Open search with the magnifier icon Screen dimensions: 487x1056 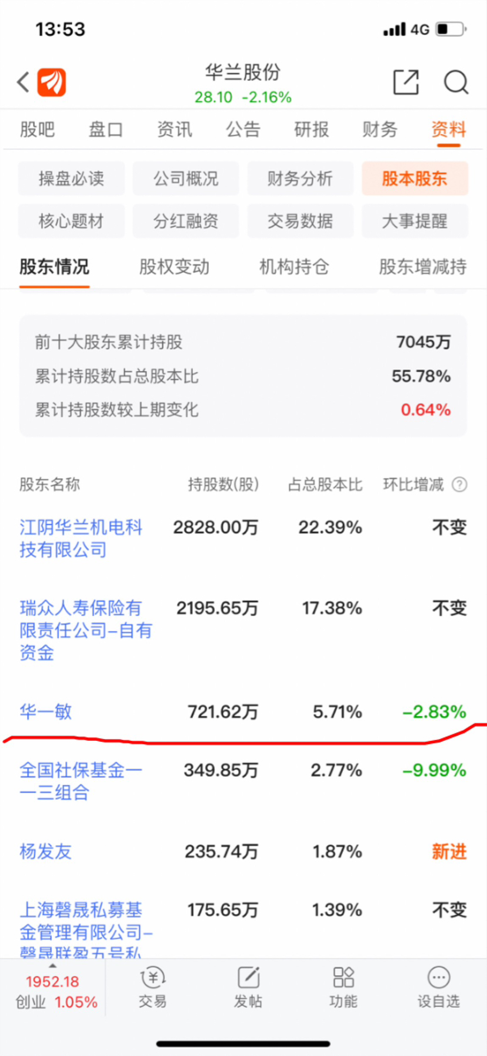456,82
